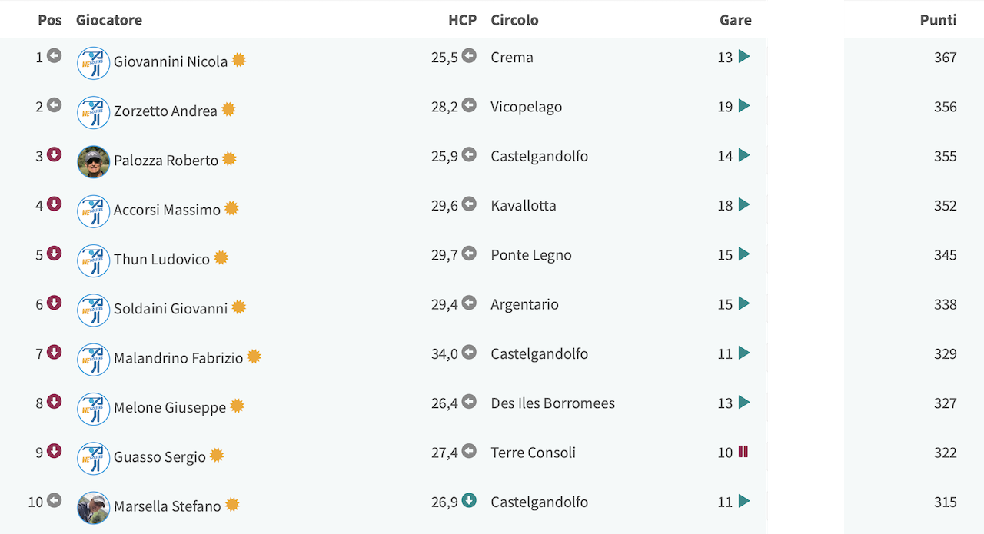Click the green down-arrow beside HCP 26,9
The width and height of the screenshot is (984, 534).
(469, 500)
